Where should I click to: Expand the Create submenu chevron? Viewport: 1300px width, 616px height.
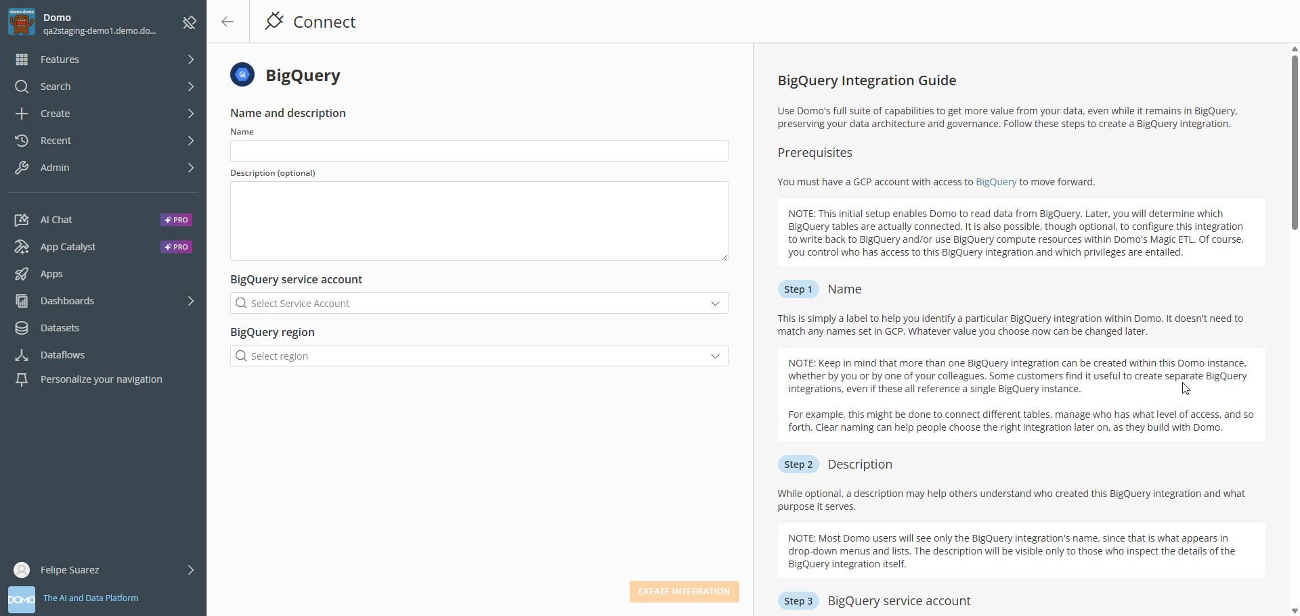tap(191, 114)
